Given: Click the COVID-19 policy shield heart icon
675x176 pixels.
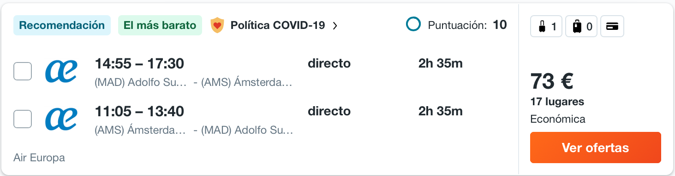Looking at the screenshot, I should click(x=217, y=25).
